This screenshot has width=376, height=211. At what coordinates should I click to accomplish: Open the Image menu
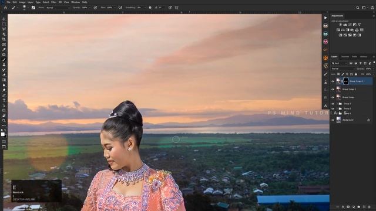[x=22, y=2]
